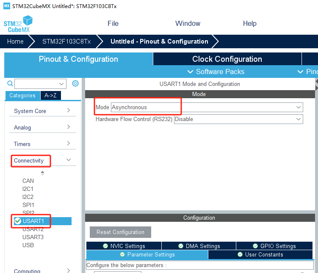Click the up-down sort arrows under Connectivity
This screenshot has height=273, width=318.
coord(42,173)
